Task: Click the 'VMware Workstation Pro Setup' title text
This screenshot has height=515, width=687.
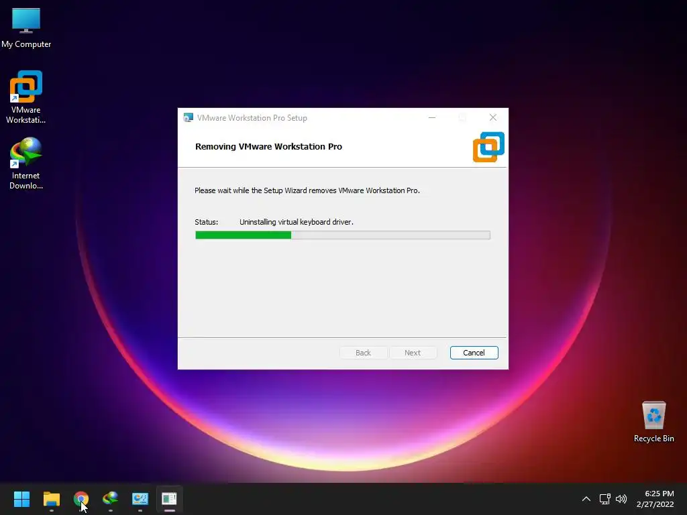Action: pyautogui.click(x=252, y=118)
